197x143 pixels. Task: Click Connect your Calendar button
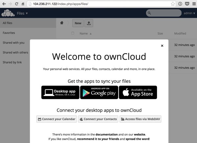pyautogui.click(x=56, y=119)
